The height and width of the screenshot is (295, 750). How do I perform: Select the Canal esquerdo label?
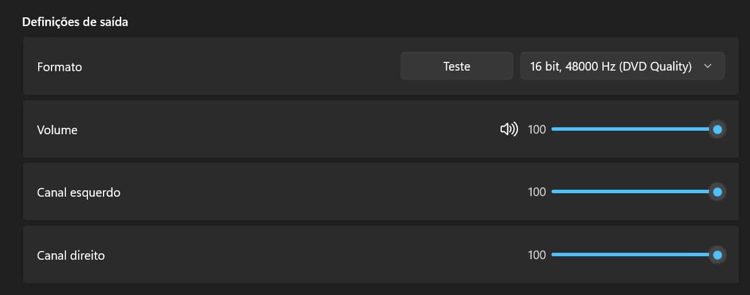(79, 193)
